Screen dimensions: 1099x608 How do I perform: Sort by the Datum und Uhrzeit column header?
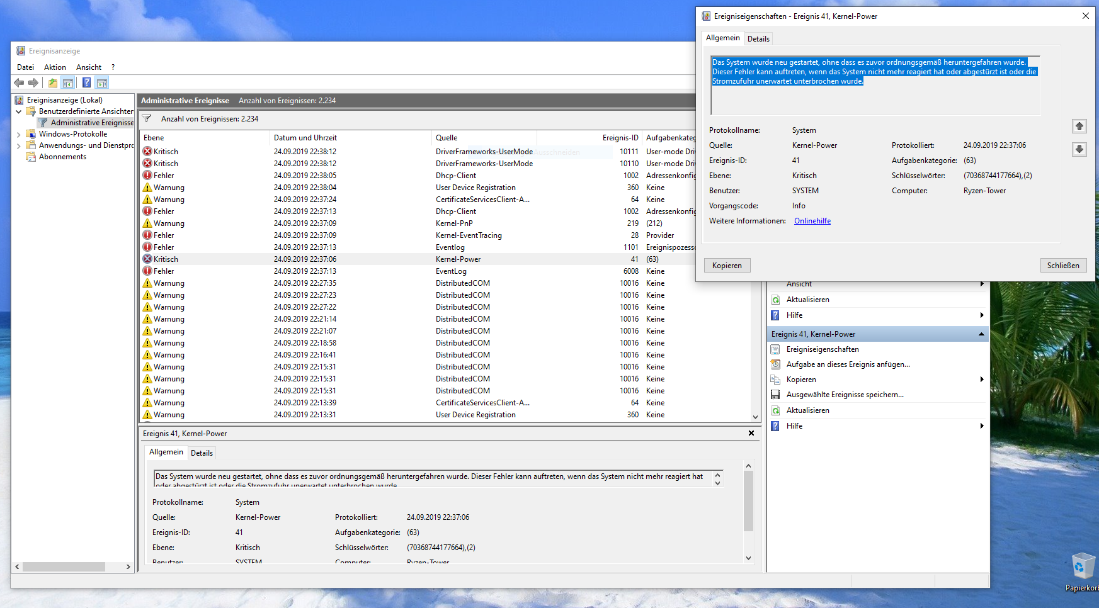(351, 138)
